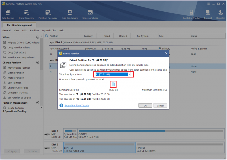Image resolution: width=227 pixels, height=160 pixels.
Task: Open the Take Free Space from dropdown
Action: (x=113, y=74)
